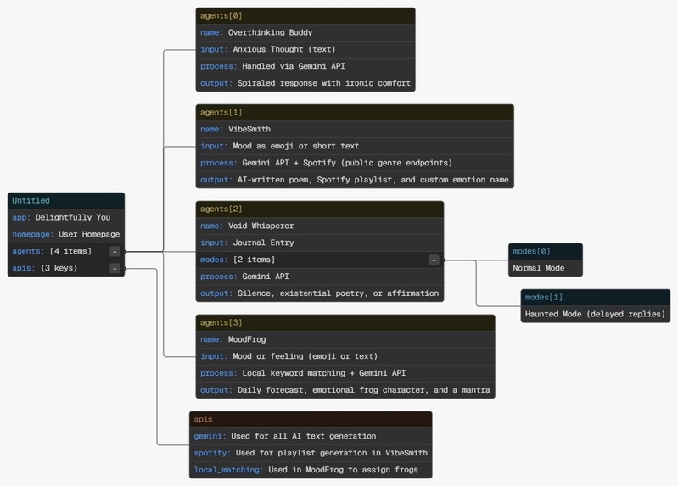
Task: Select the name: MoodFrog row
Action: pyautogui.click(x=345, y=340)
